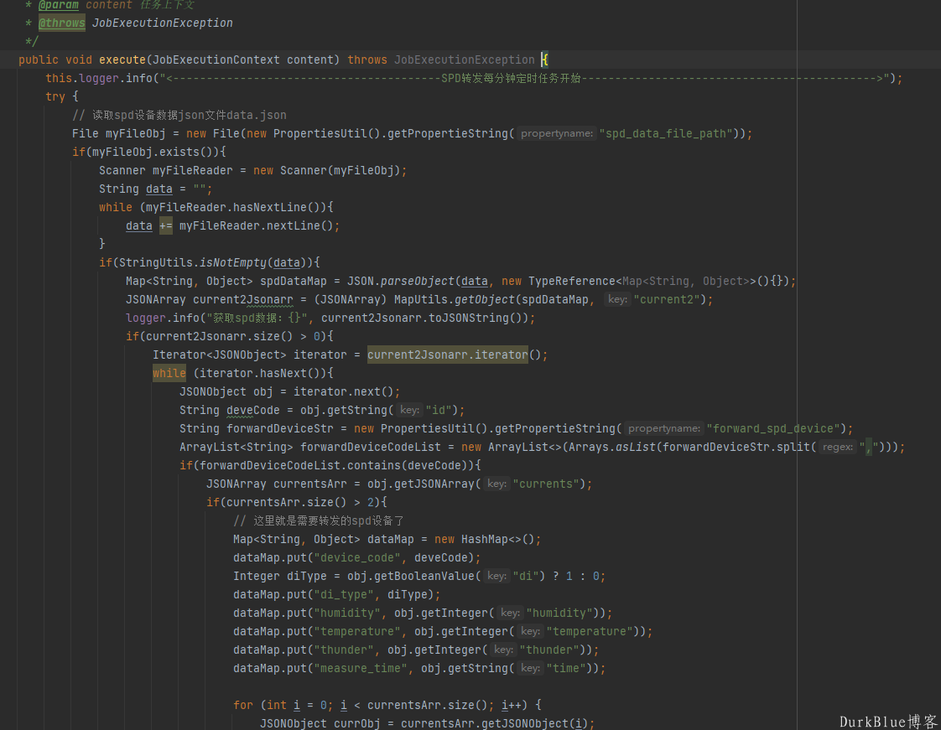Click spdDataMap in the Map declaration
Viewport: 941px width, 730px height.
pos(294,282)
